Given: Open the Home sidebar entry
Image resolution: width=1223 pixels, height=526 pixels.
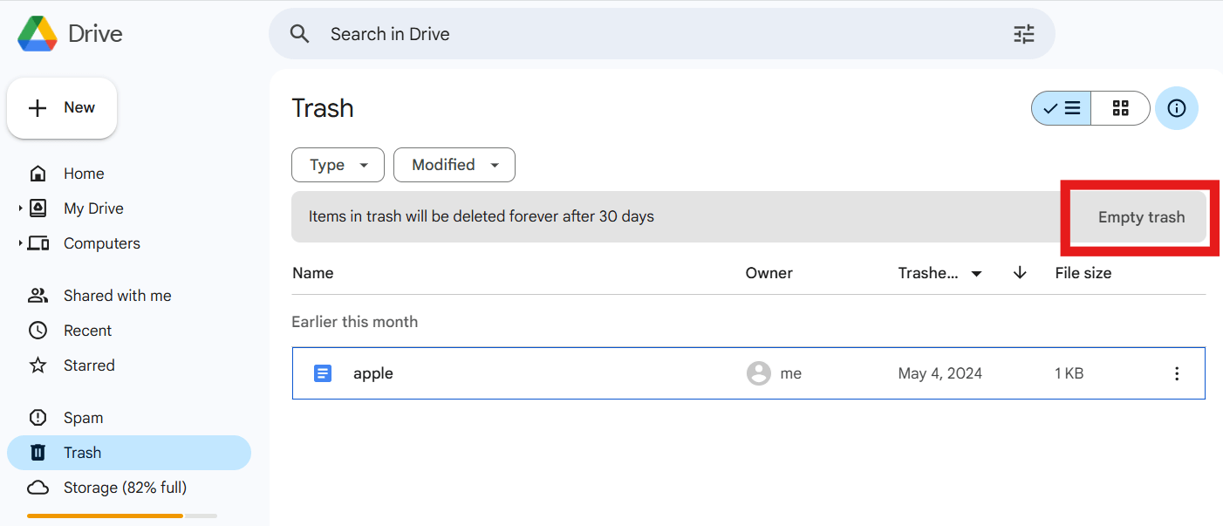Looking at the screenshot, I should coord(84,173).
